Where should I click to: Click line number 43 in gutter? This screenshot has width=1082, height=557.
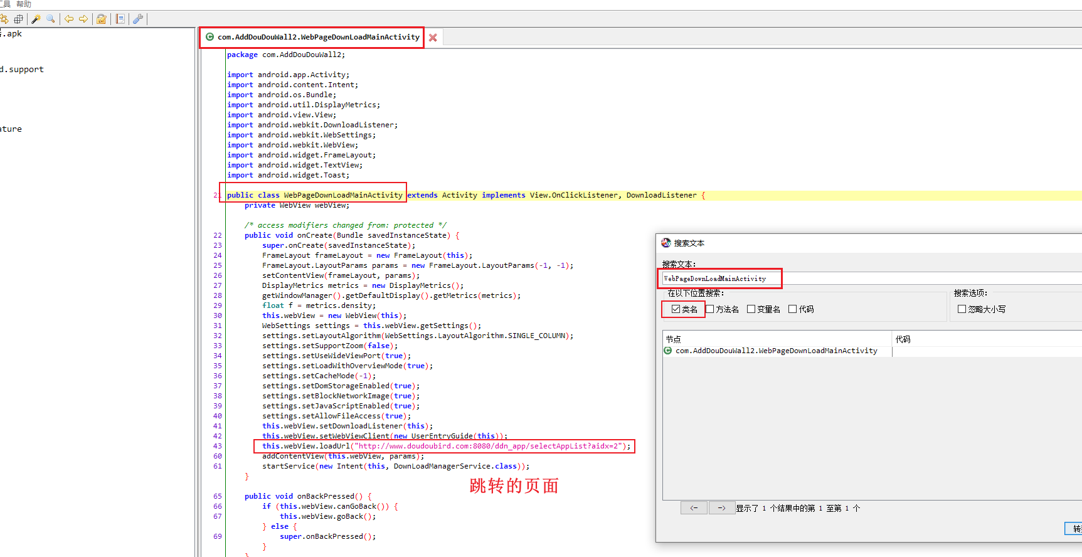coord(218,446)
